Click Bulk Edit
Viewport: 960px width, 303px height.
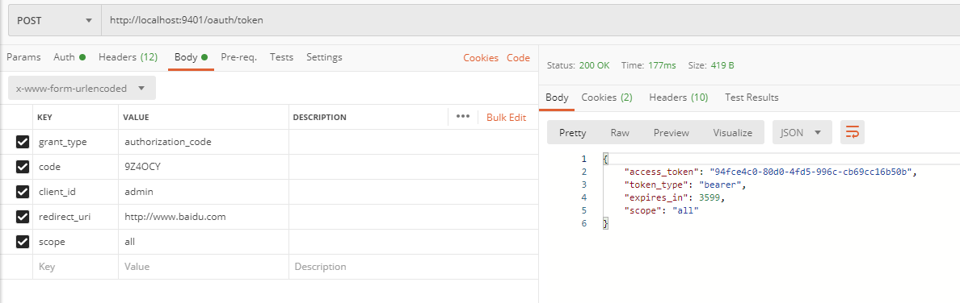[507, 118]
